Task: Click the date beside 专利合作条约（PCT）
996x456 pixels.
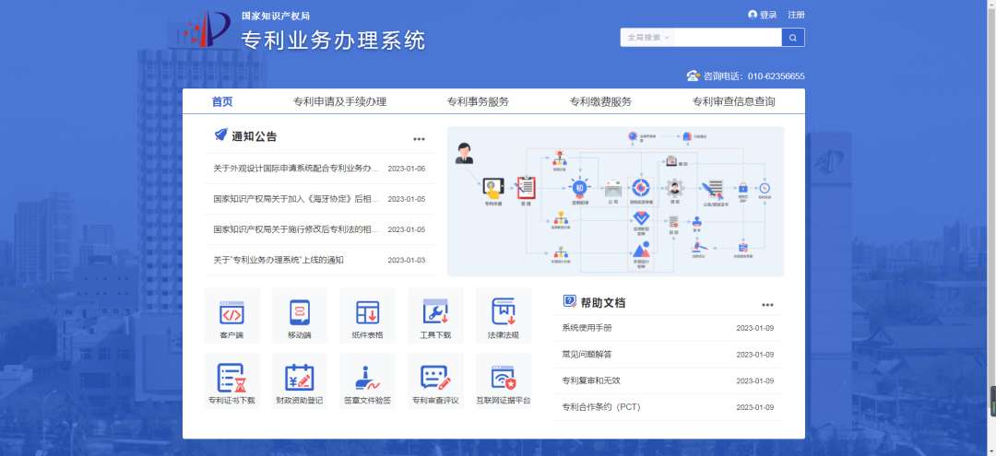Action: pyautogui.click(x=755, y=407)
